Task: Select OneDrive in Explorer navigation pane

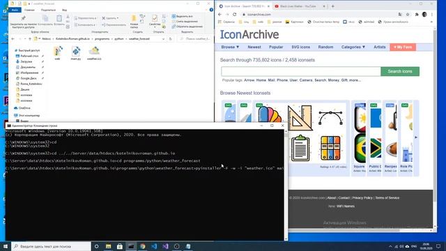Action: (x=24, y=108)
